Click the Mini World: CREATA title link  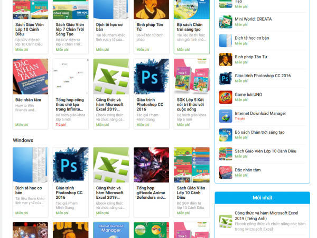click(253, 19)
